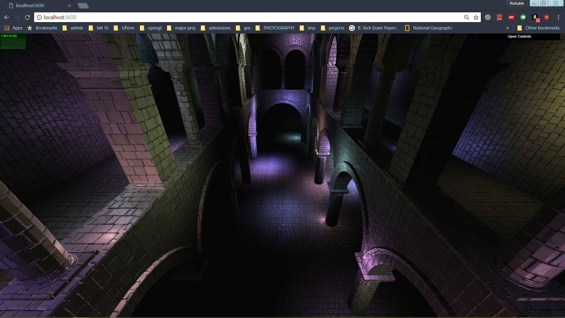Screen dimensions: 565x318
Task: Open the B. Tech Exam Papers bookmark
Action: [373, 28]
